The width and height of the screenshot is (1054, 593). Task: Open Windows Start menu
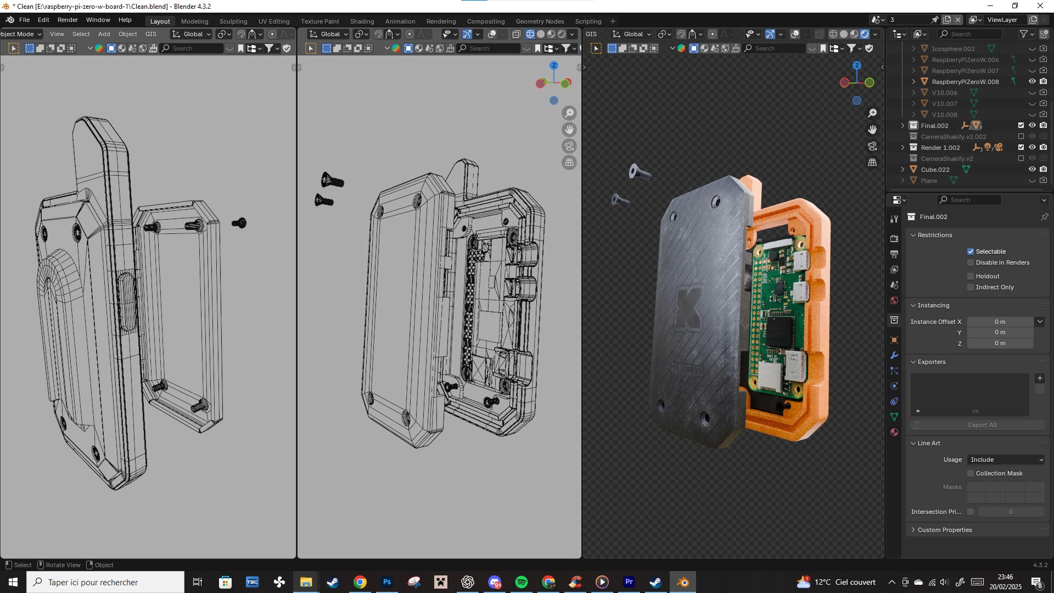[13, 582]
